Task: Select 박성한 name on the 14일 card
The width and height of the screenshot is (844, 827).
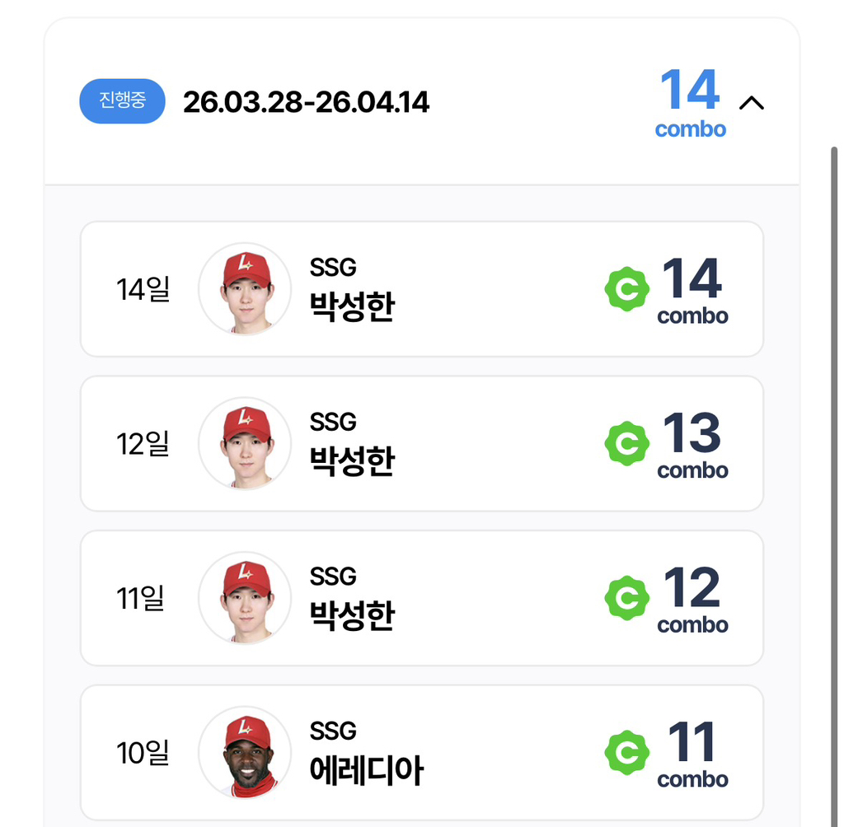Action: click(x=352, y=306)
